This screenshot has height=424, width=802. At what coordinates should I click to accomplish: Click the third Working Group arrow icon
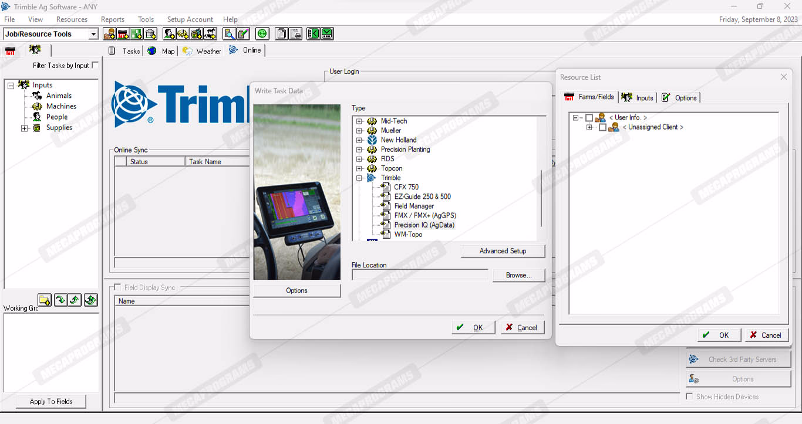click(75, 300)
